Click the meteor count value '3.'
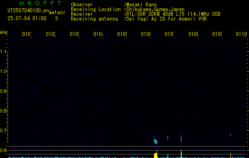 click(x=57, y=19)
